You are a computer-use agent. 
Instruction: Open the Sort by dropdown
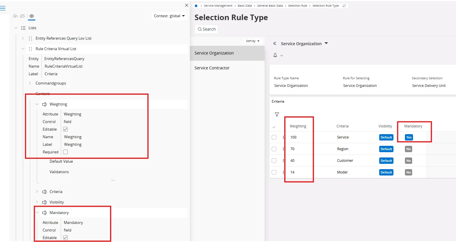pyautogui.click(x=253, y=41)
